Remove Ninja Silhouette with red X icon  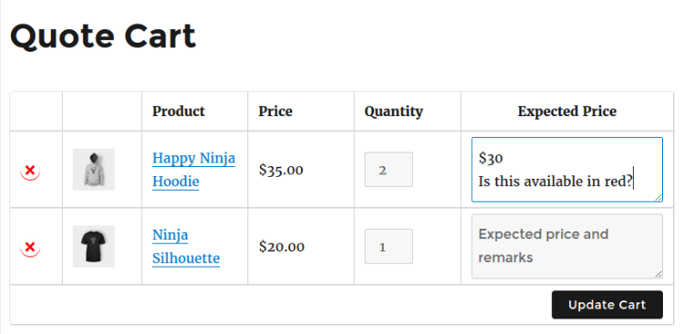tap(30, 247)
